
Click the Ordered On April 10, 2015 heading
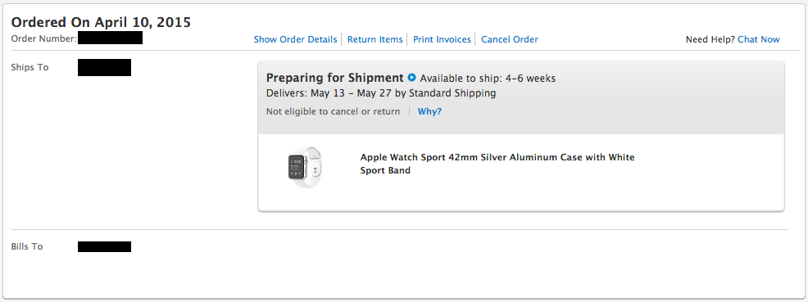(x=101, y=22)
